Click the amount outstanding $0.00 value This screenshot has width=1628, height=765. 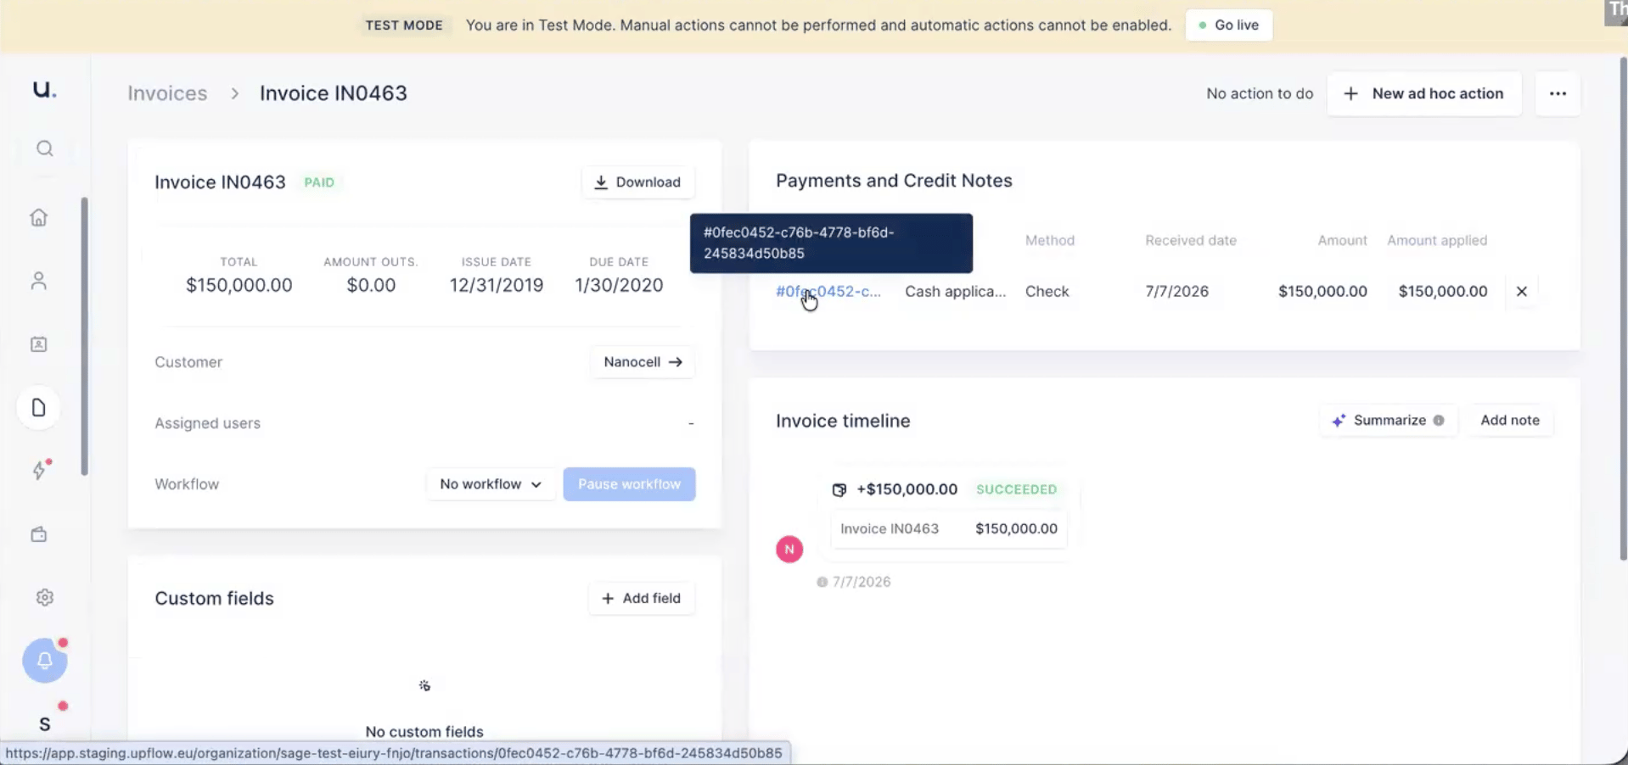(x=371, y=285)
